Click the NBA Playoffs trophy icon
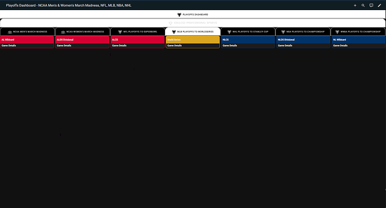The height and width of the screenshot is (208, 386). click(283, 32)
